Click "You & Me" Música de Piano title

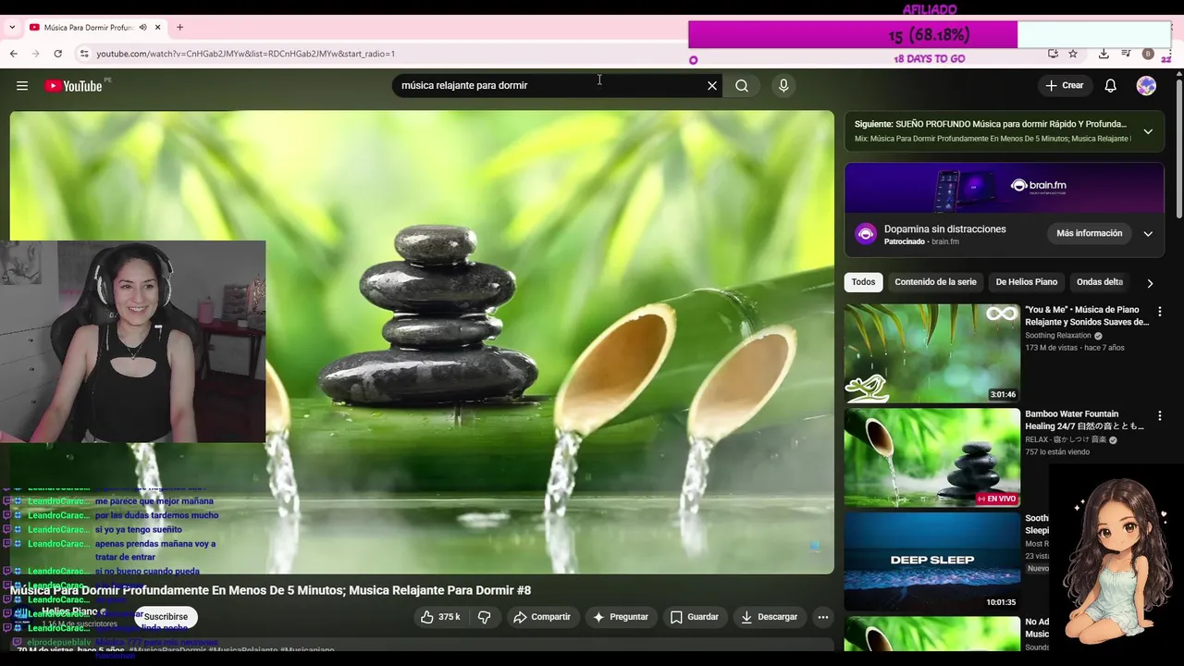tap(1087, 315)
